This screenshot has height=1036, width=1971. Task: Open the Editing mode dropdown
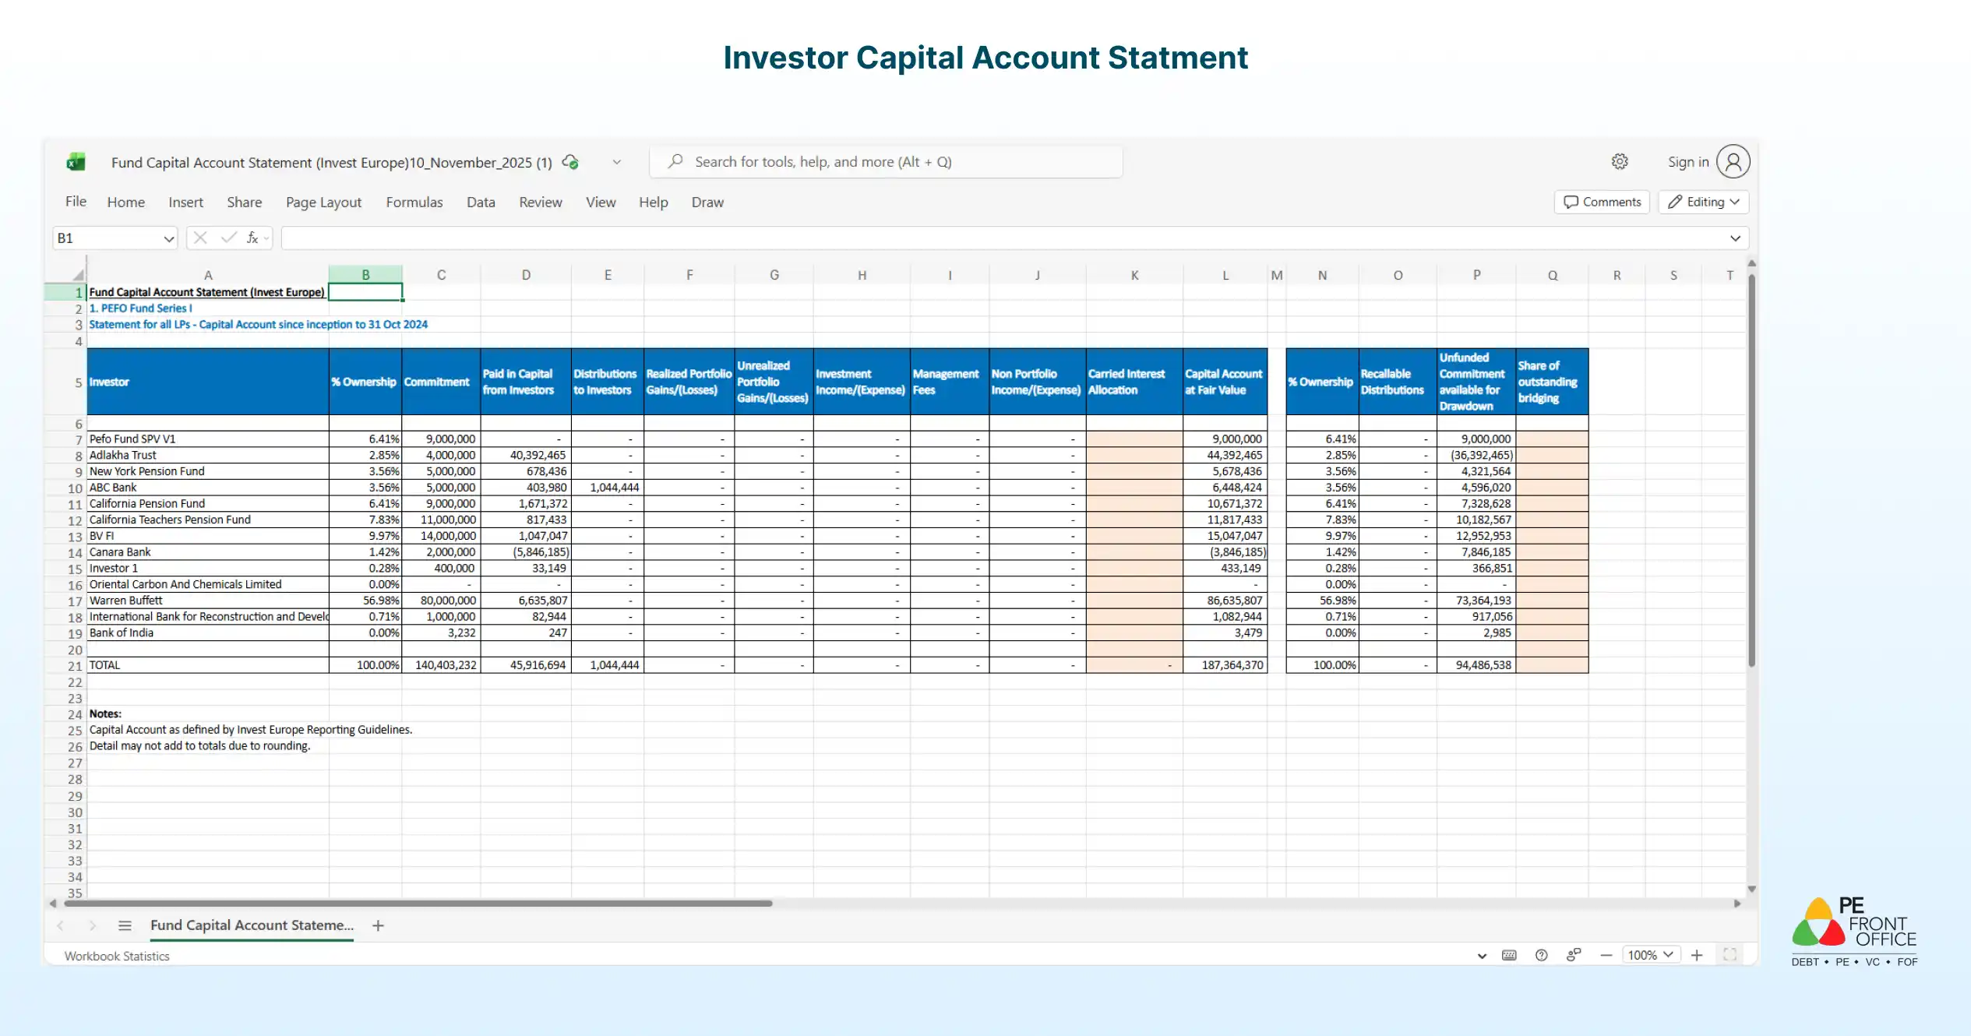point(1704,202)
